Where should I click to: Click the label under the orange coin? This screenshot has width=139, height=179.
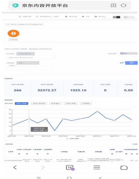point(14,40)
